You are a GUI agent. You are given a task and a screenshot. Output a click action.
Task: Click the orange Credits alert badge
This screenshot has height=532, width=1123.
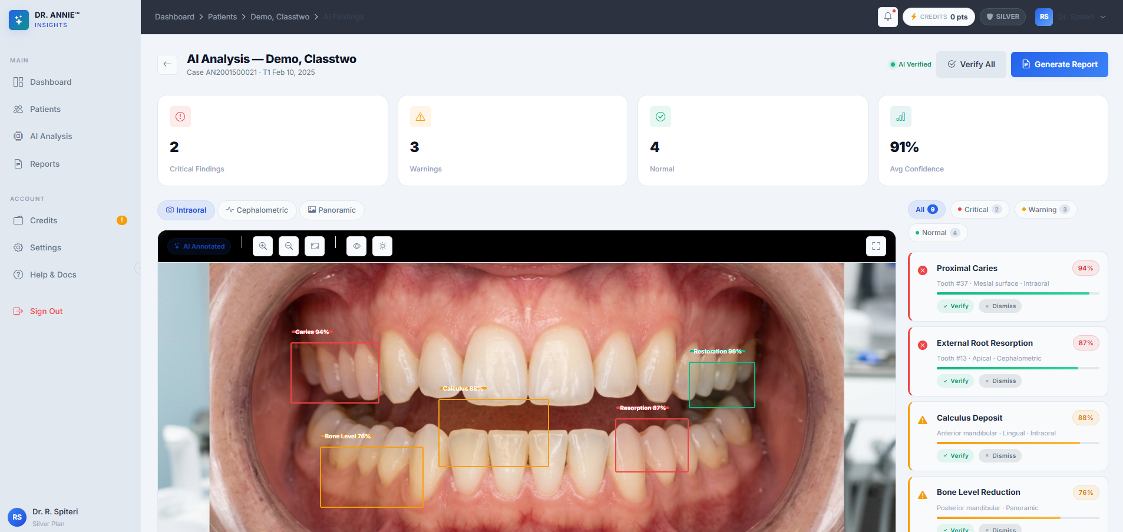tap(122, 220)
